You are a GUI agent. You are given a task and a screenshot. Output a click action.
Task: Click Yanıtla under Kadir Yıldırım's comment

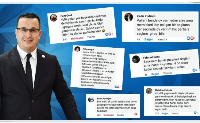point(162,39)
